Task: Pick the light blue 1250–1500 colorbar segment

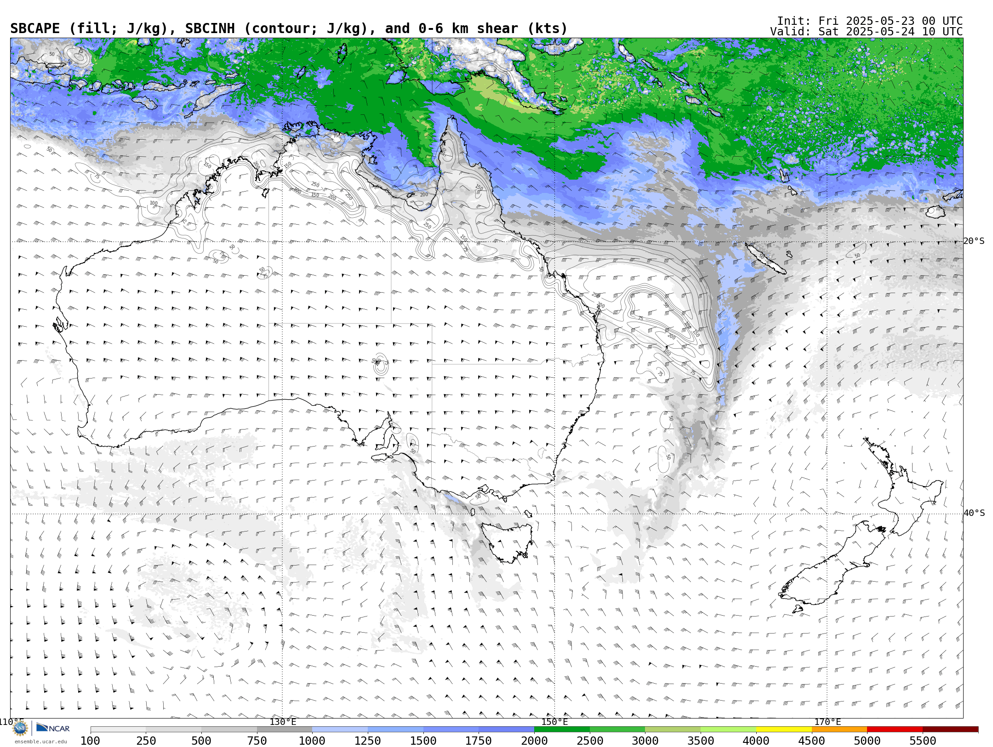Action: pyautogui.click(x=395, y=730)
